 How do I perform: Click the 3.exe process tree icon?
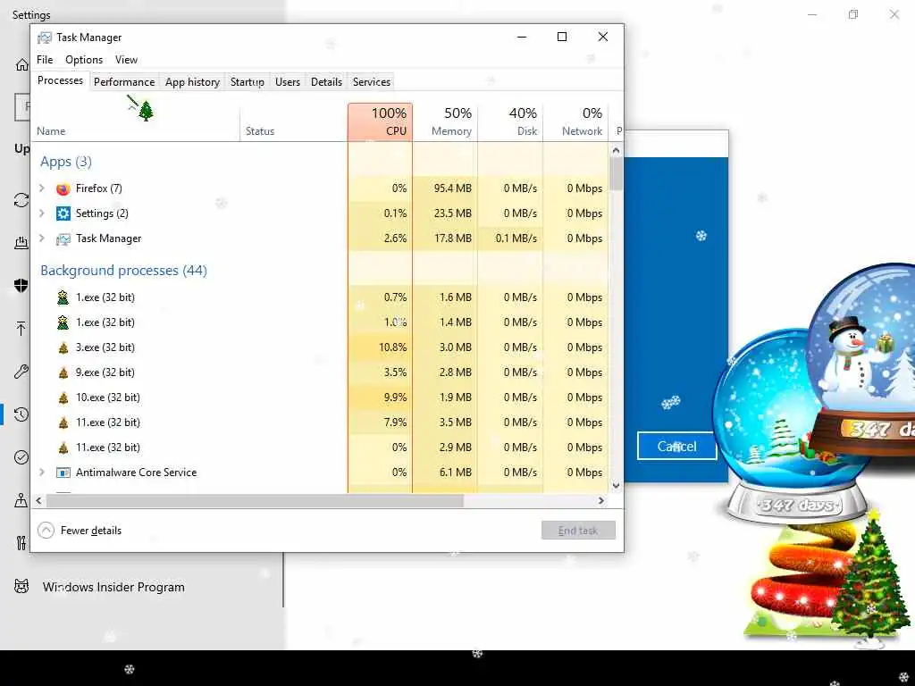[x=63, y=347]
